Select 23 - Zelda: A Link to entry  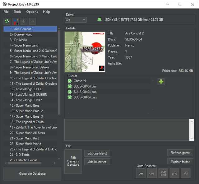[30, 149]
